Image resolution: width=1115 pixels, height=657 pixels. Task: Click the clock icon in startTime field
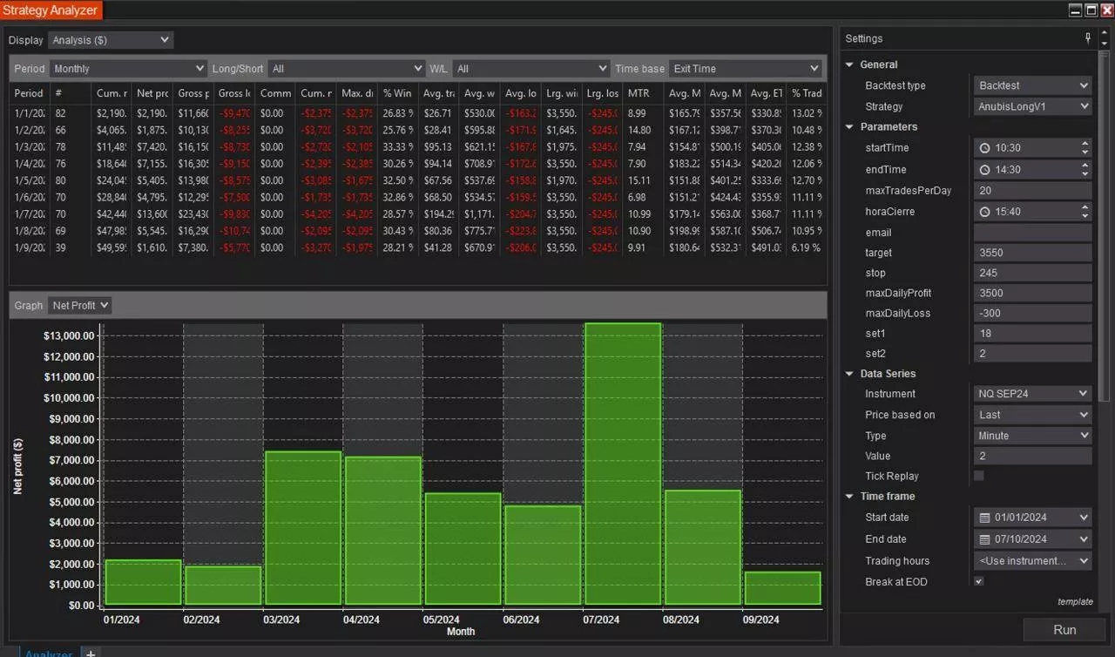coord(984,148)
